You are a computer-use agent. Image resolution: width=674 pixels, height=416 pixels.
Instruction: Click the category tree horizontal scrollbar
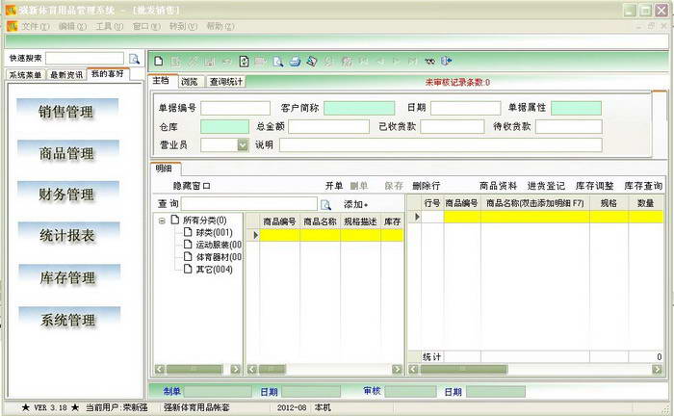[197, 369]
